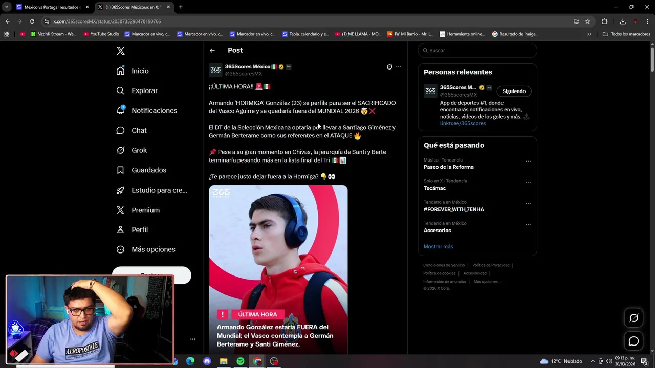Open 365Scores México profile avatar on the post
The height and width of the screenshot is (368, 655).
(215, 70)
